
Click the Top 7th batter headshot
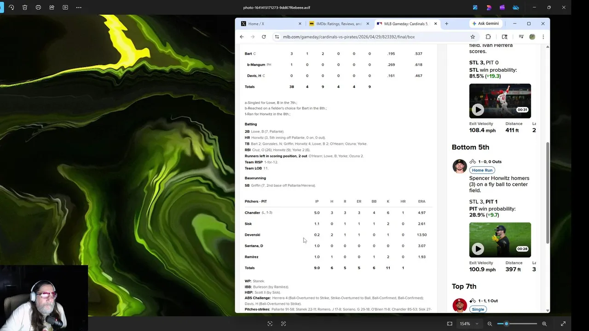pyautogui.click(x=459, y=305)
